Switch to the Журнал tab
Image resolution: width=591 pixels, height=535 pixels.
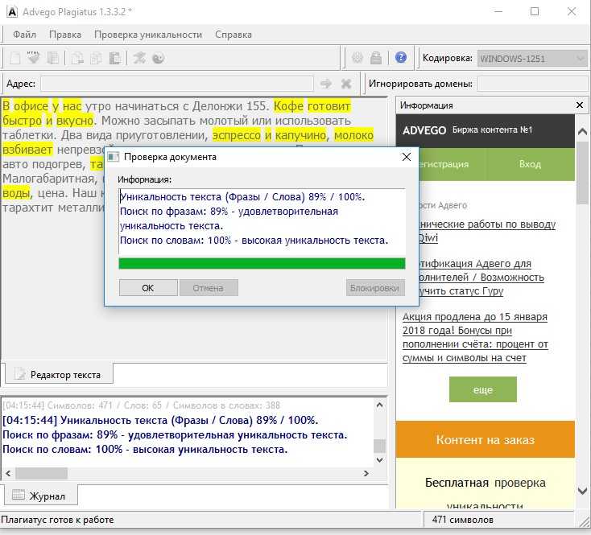41,496
